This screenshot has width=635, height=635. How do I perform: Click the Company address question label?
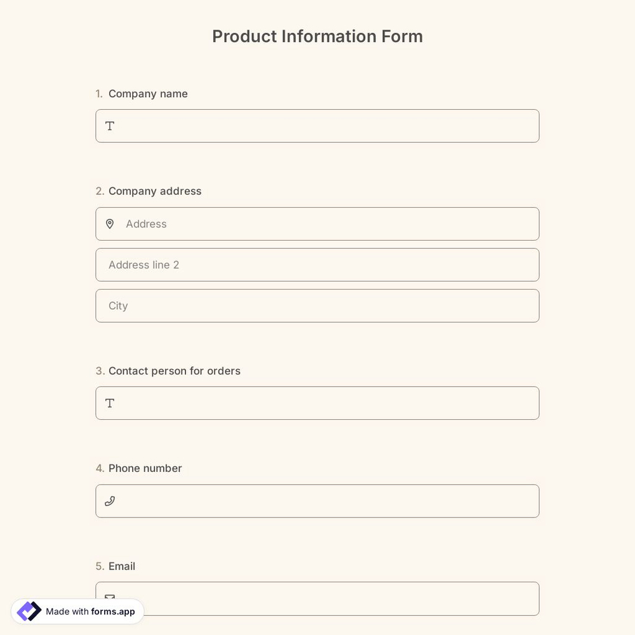click(154, 190)
